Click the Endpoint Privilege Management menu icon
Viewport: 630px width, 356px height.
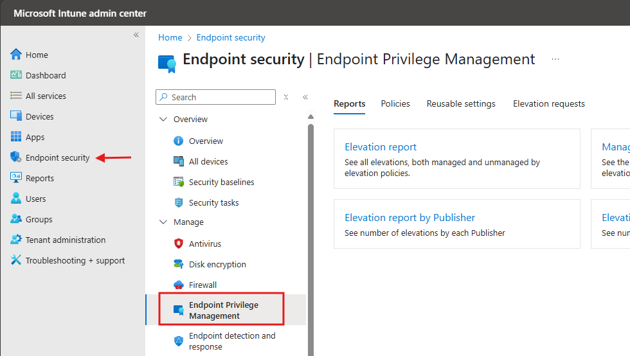179,310
